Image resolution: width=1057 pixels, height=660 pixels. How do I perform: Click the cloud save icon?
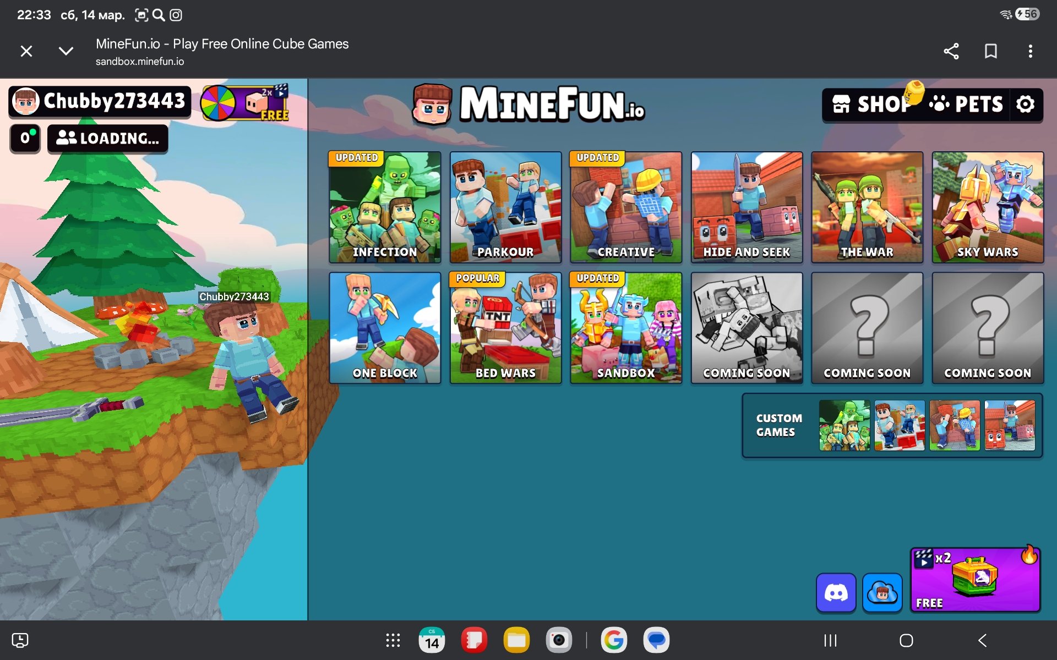(882, 593)
